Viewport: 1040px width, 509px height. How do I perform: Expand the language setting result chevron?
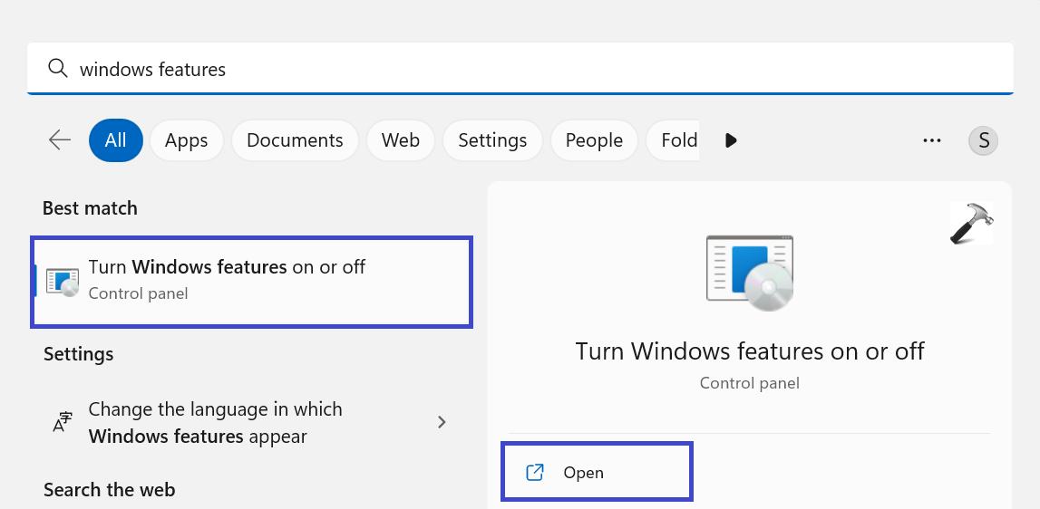[442, 422]
